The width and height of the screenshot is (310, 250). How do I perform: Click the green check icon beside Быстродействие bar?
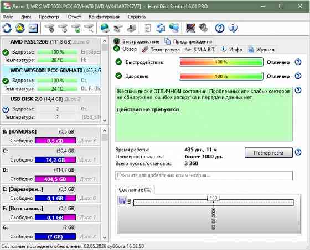coord(118,62)
